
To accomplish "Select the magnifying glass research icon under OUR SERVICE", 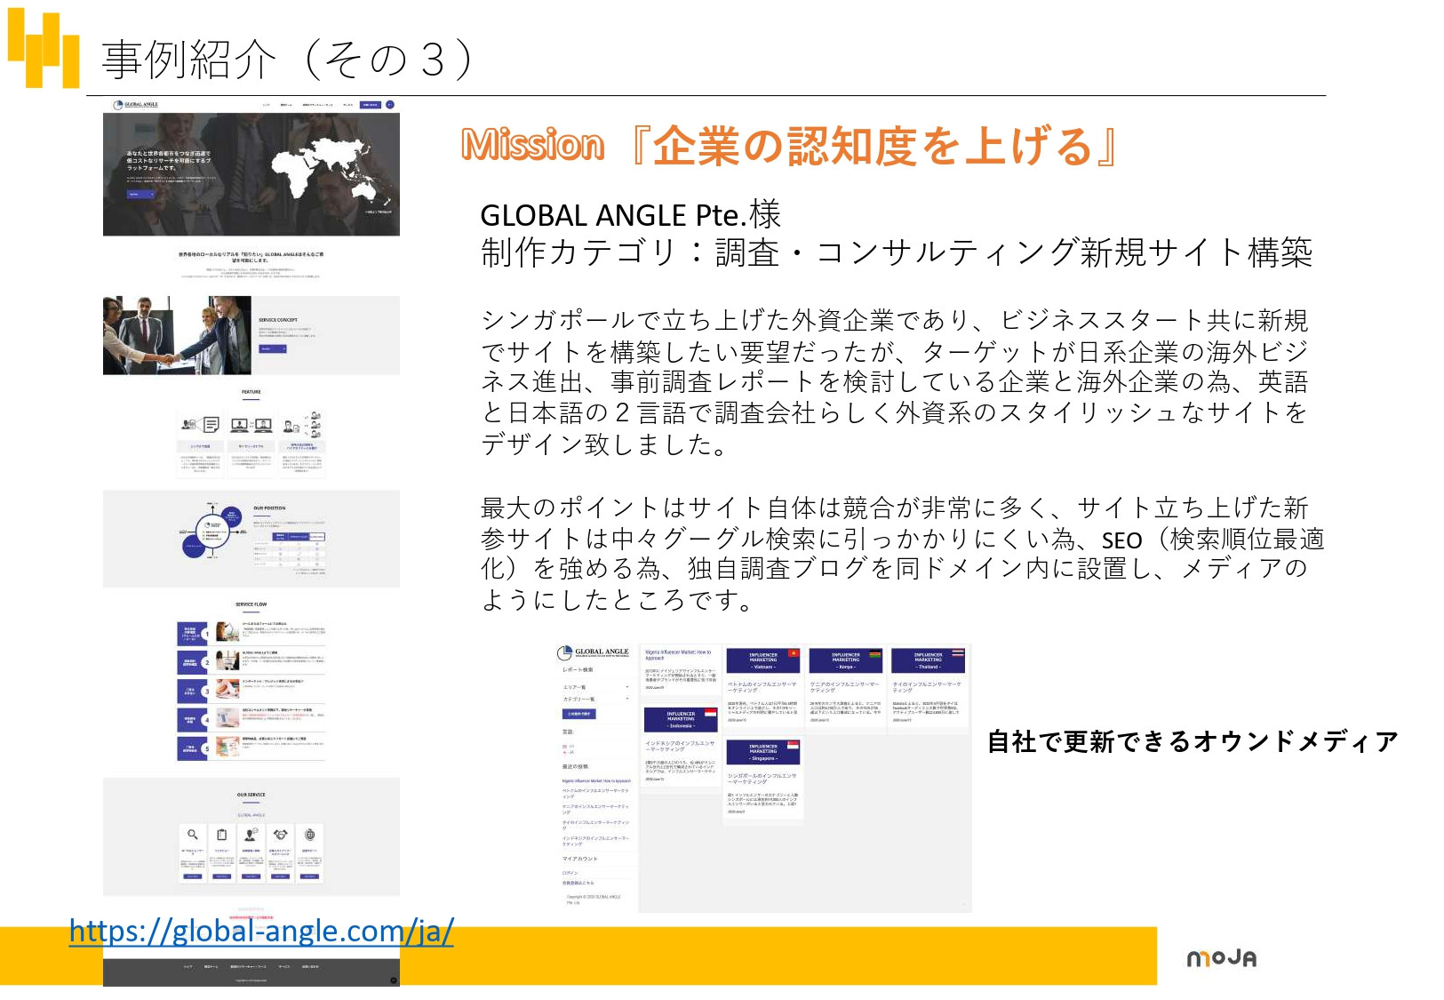I will (x=191, y=835).
